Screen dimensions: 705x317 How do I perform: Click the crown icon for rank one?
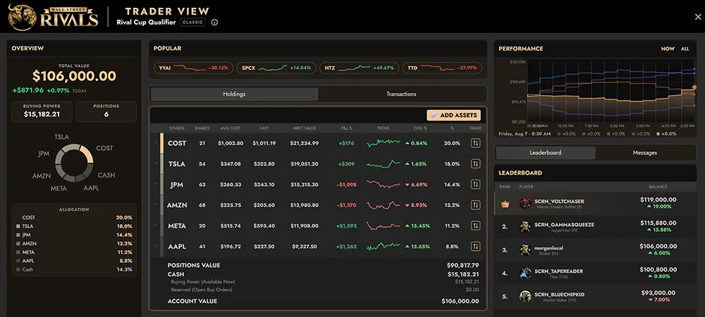click(505, 204)
